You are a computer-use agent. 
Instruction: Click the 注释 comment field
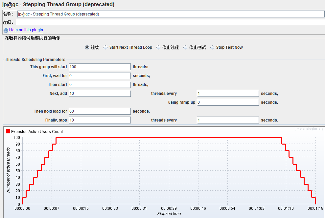pyautogui.click(x=164, y=22)
